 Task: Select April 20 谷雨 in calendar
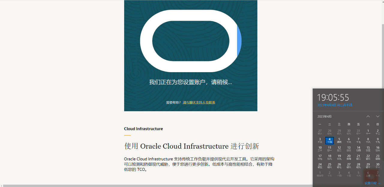point(349,157)
